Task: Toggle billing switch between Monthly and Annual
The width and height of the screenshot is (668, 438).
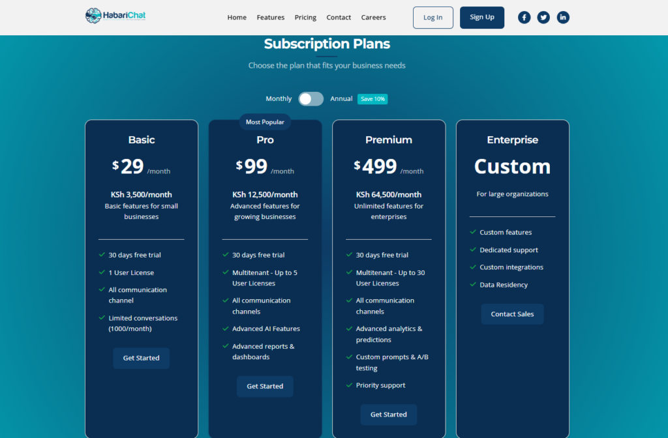Action: point(311,99)
